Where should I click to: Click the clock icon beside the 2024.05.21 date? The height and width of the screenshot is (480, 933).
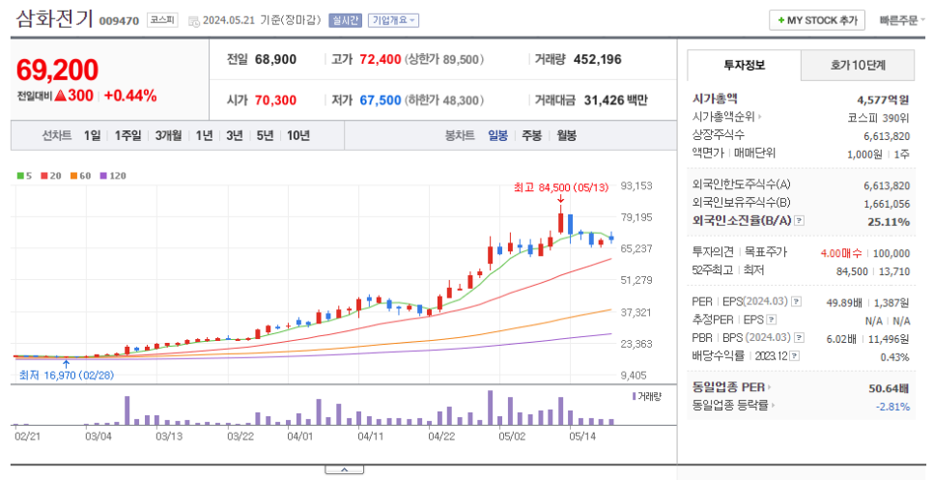coord(193,21)
